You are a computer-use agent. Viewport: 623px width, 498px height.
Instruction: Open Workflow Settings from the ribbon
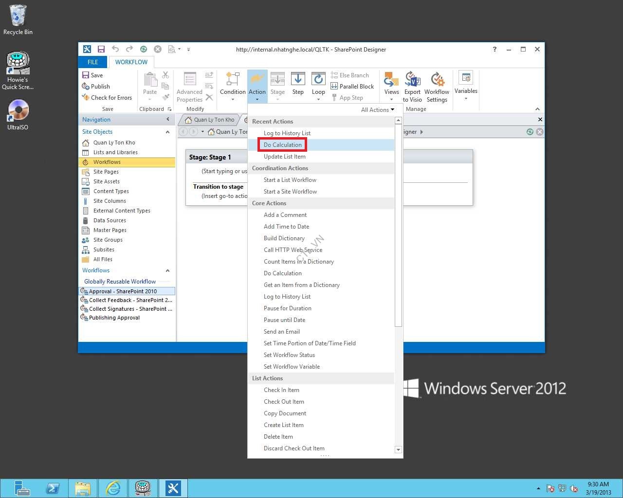pyautogui.click(x=437, y=79)
